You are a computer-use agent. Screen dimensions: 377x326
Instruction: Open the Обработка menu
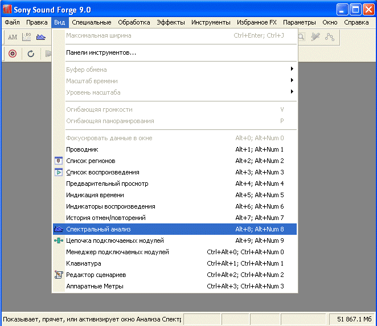[134, 22]
